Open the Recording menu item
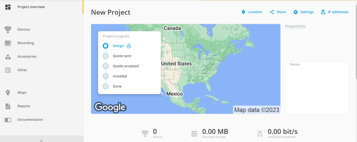This screenshot has height=142, width=357. [x=25, y=43]
